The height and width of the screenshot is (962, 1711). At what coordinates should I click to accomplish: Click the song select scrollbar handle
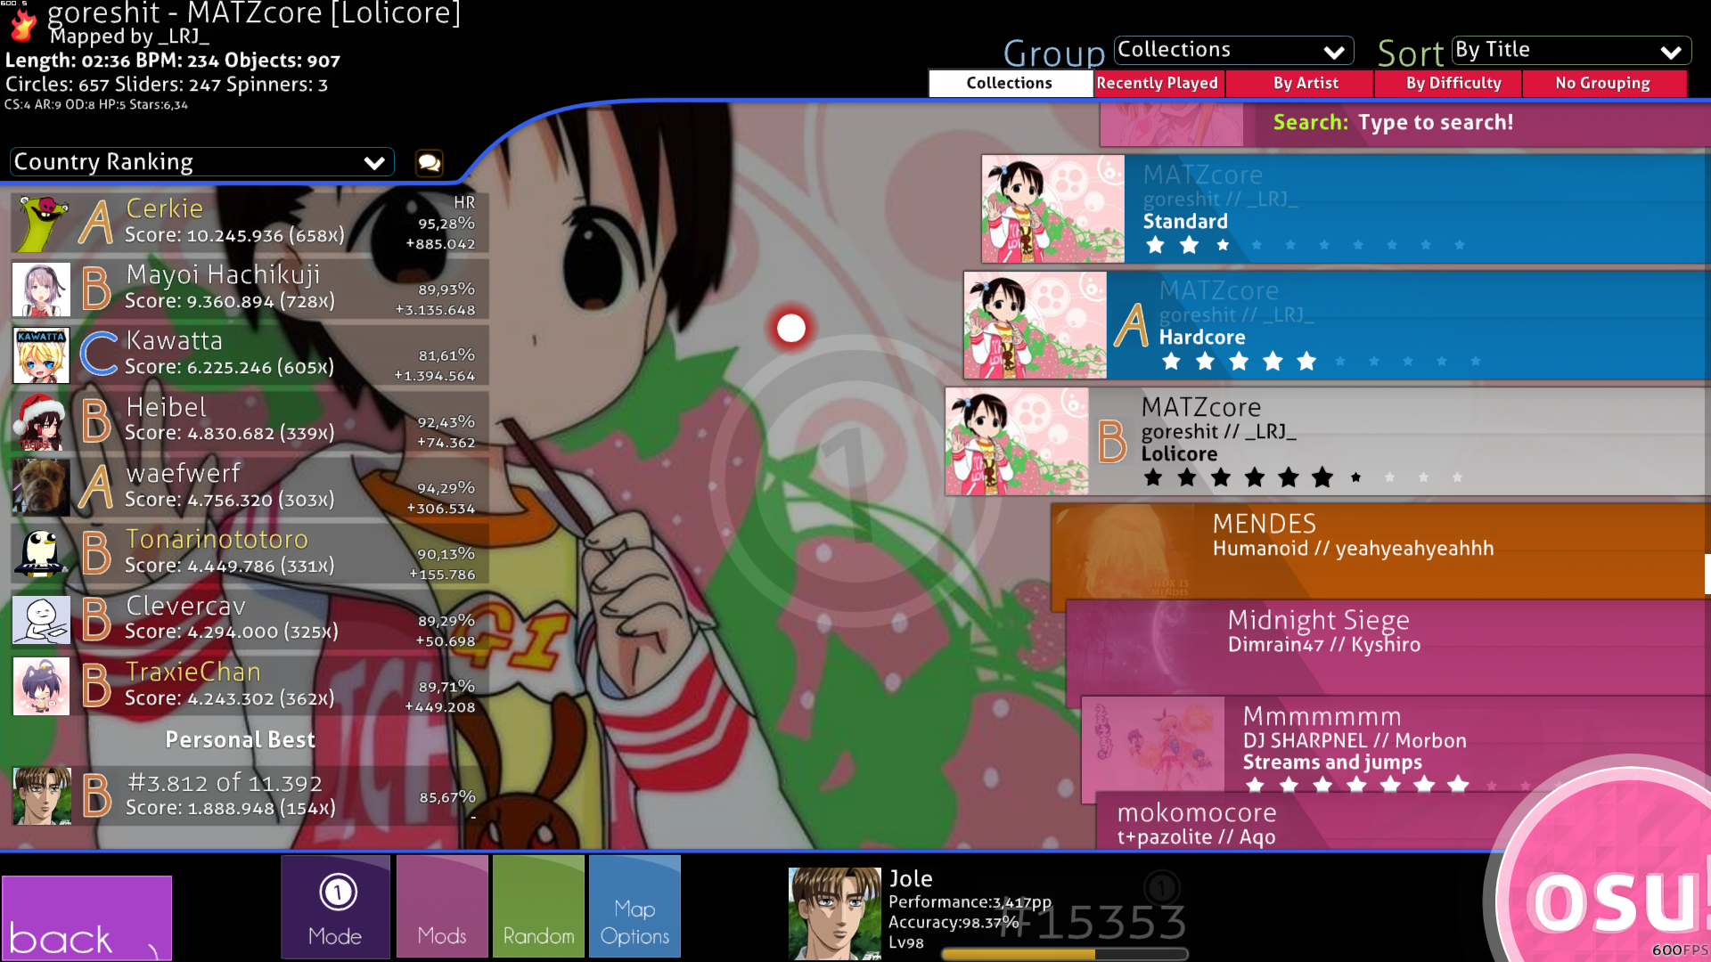[x=1707, y=574]
